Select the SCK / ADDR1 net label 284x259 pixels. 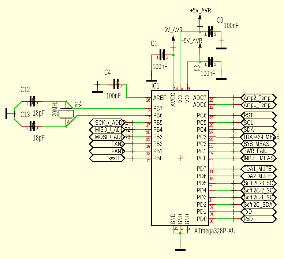click(109, 123)
